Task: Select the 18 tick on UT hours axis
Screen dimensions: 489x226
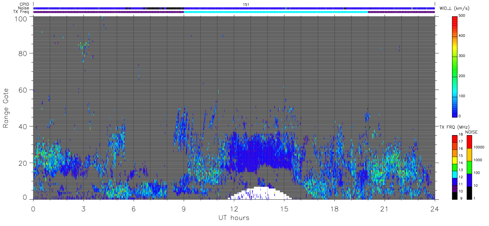Action: (334, 209)
